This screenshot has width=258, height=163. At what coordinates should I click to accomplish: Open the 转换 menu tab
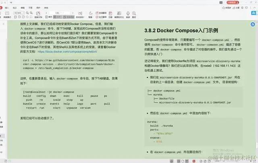pos(46,8)
